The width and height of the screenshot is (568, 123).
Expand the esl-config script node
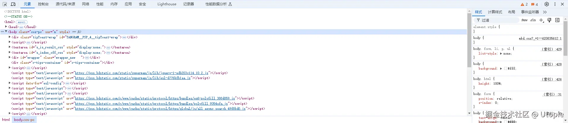(x=10, y=83)
